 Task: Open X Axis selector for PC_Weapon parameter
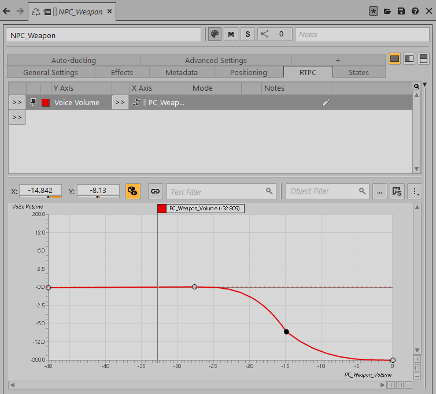(x=120, y=102)
